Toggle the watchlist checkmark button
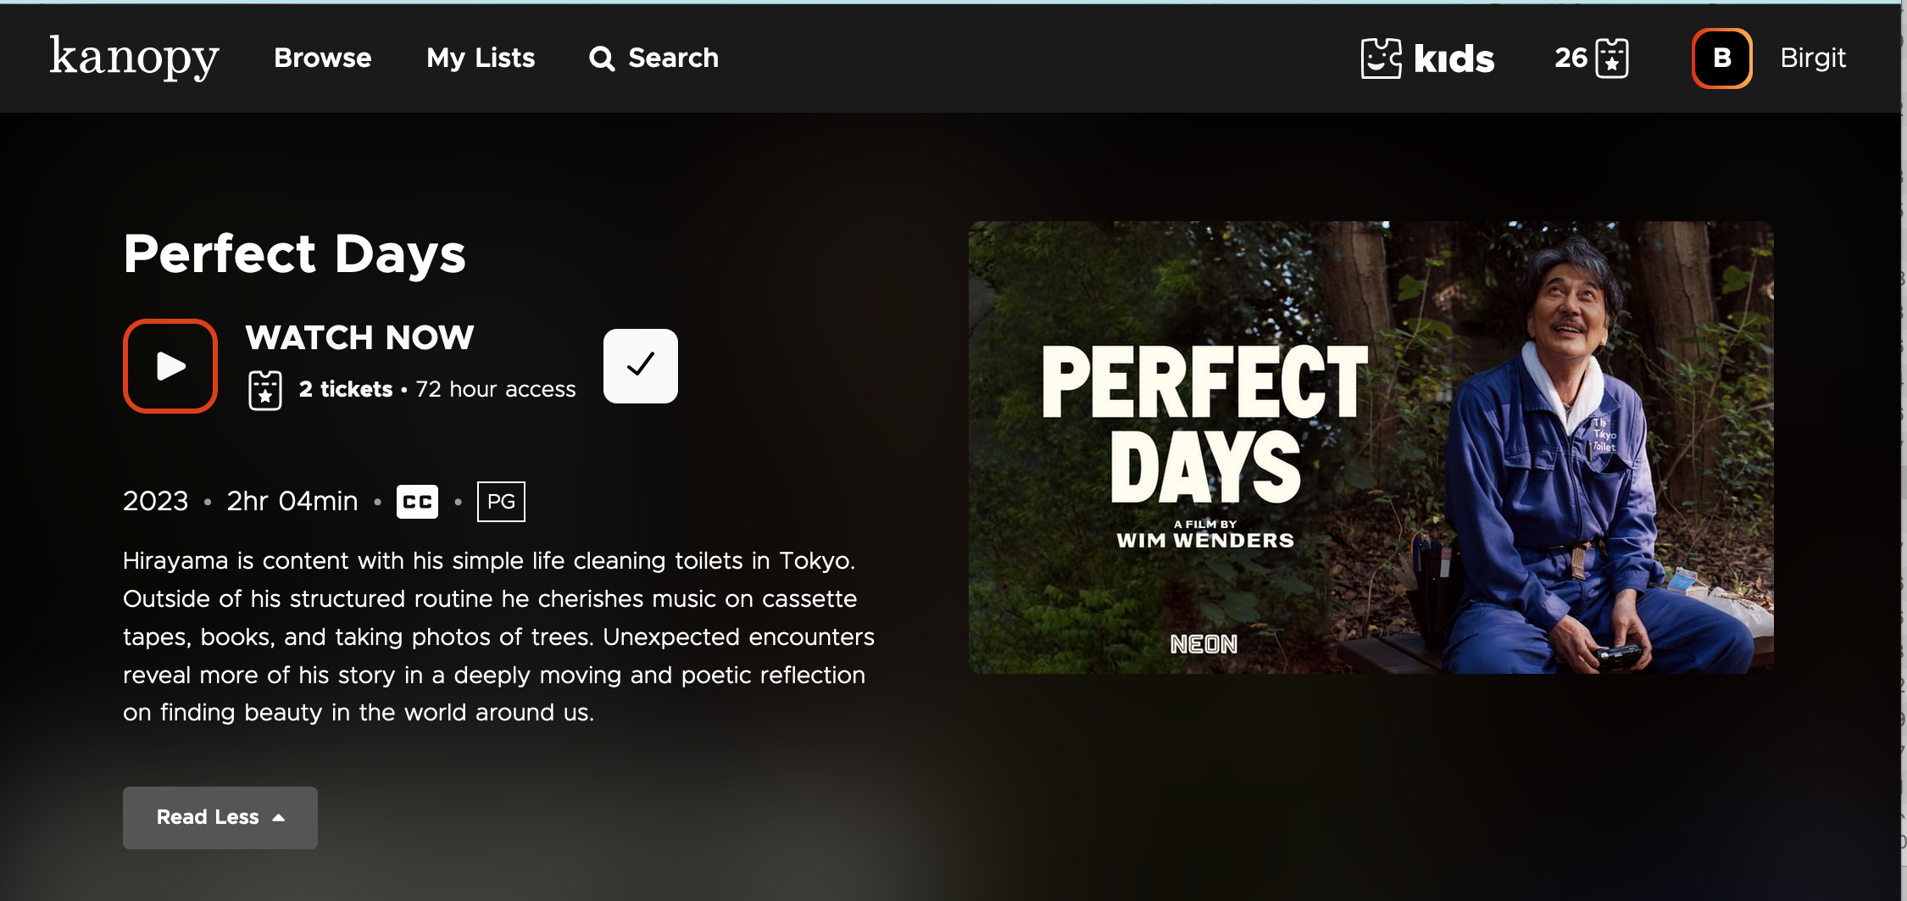 coord(640,366)
